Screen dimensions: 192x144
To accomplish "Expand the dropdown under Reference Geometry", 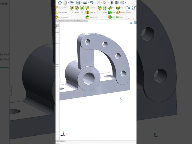I will pos(128,19).
